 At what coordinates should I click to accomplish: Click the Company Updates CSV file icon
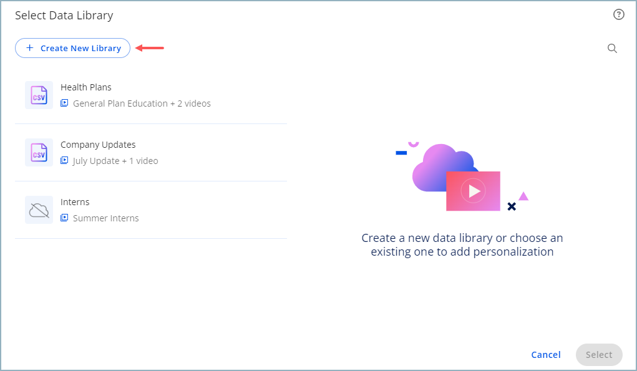coord(39,152)
